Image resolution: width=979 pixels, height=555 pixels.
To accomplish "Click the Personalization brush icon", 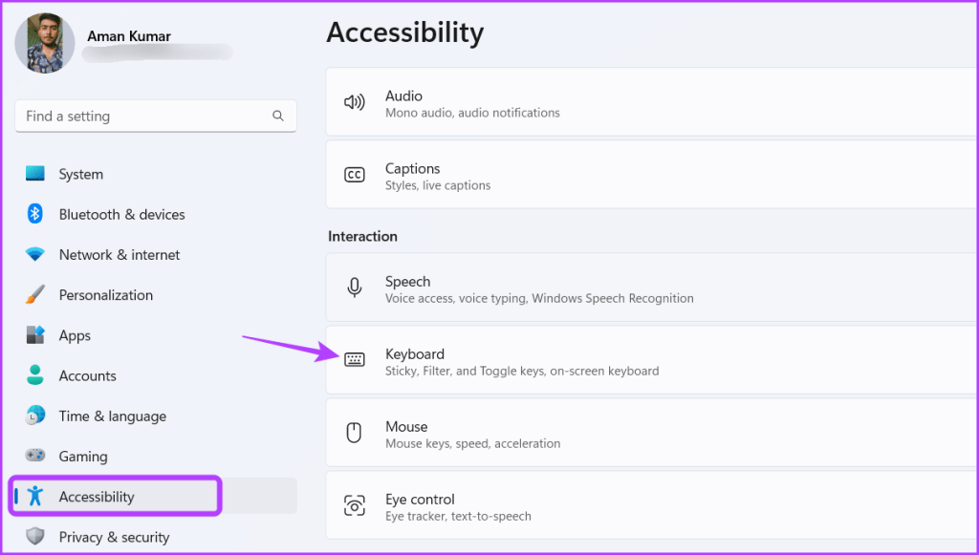I will (x=37, y=294).
